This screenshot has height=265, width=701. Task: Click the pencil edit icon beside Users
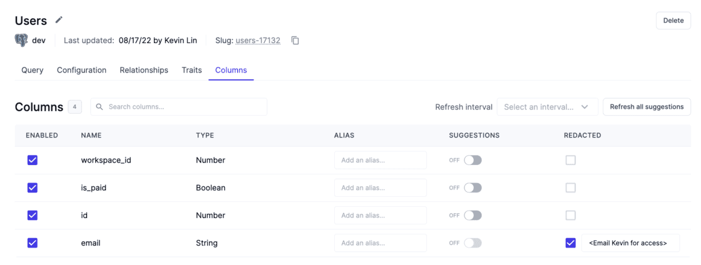59,20
